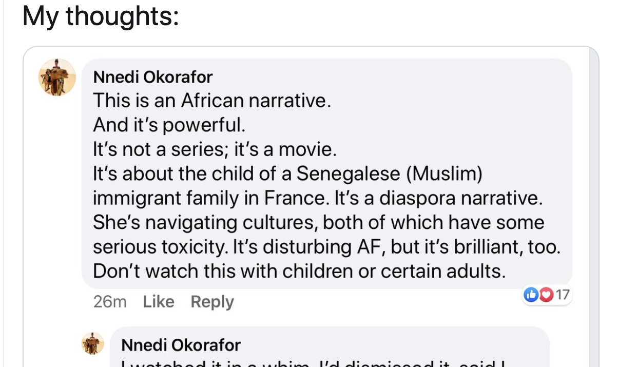Click the line "serious toxicity. It's disturbing AF"
The width and height of the screenshot is (618, 367).
(x=326, y=247)
